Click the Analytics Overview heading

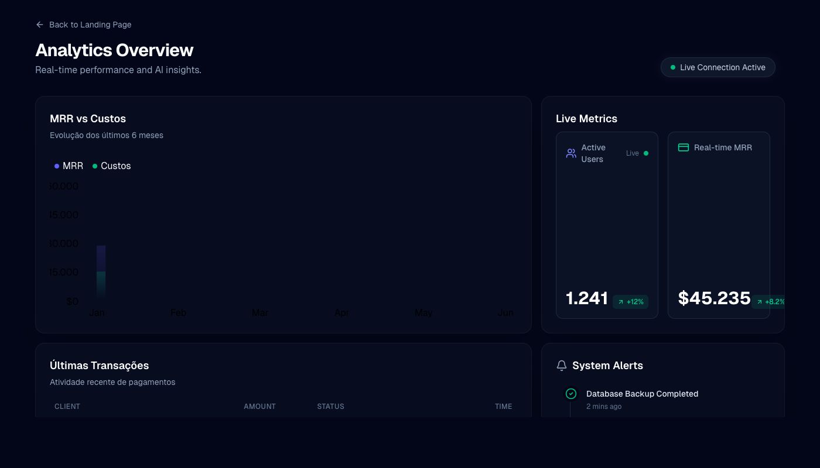click(114, 50)
